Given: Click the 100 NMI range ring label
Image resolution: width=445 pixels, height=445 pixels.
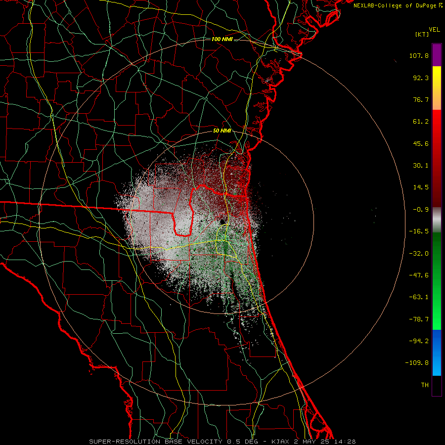Looking at the screenshot, I should [x=222, y=39].
